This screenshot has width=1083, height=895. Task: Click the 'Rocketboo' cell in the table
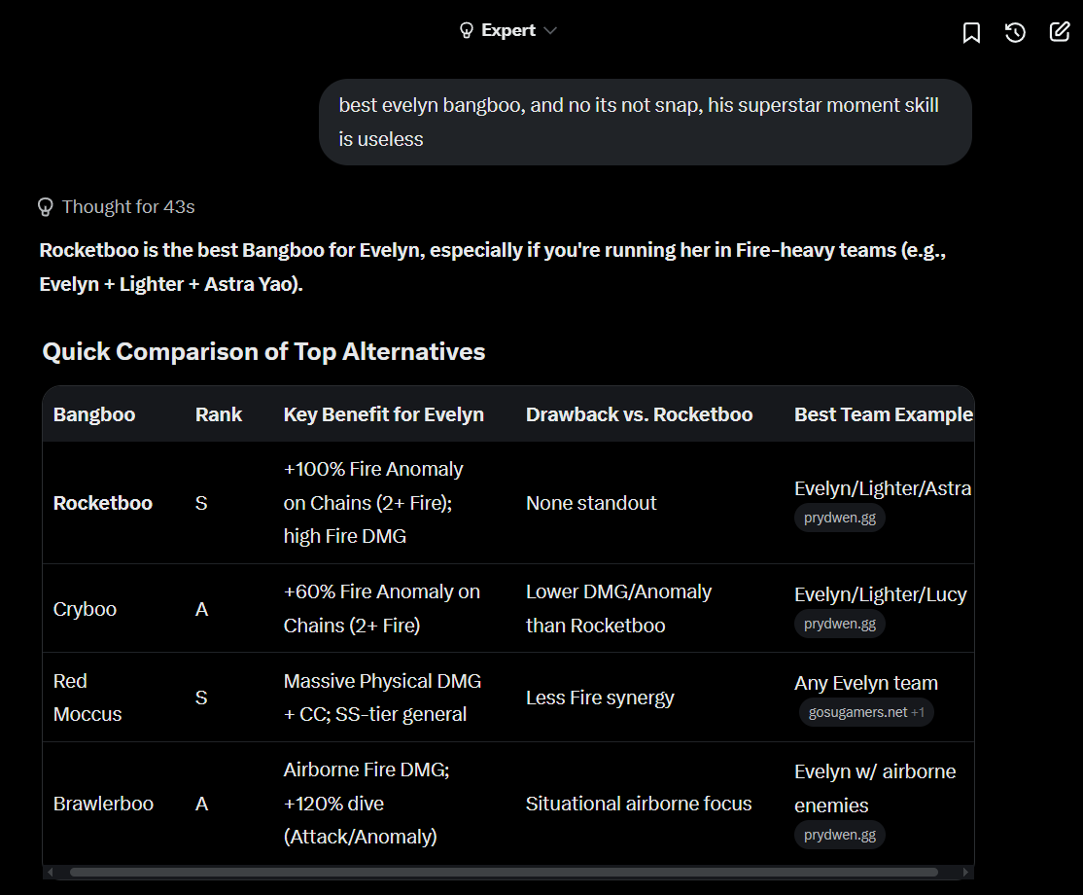[x=103, y=503]
